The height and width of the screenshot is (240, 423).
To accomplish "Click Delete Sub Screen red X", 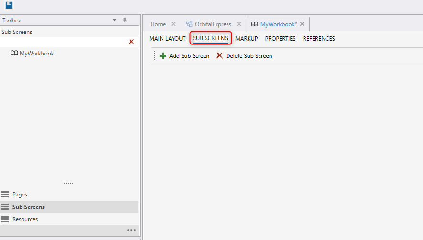I will click(x=219, y=56).
